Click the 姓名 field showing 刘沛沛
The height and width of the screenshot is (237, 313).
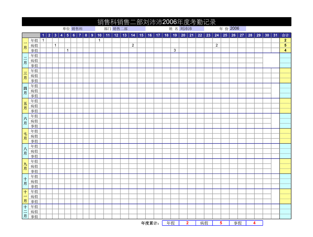[191, 29]
